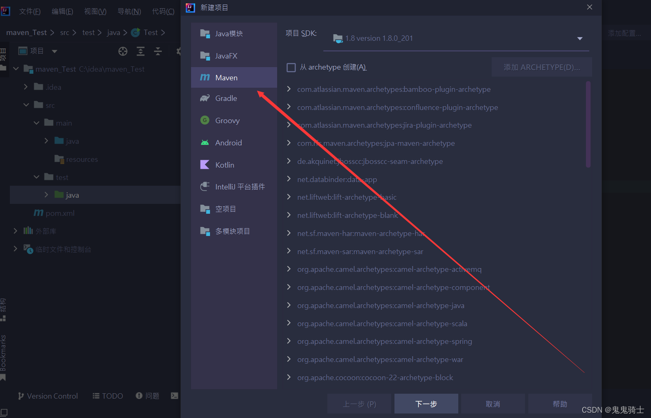Close the 新建项目 dialog
The height and width of the screenshot is (418, 651).
point(590,7)
